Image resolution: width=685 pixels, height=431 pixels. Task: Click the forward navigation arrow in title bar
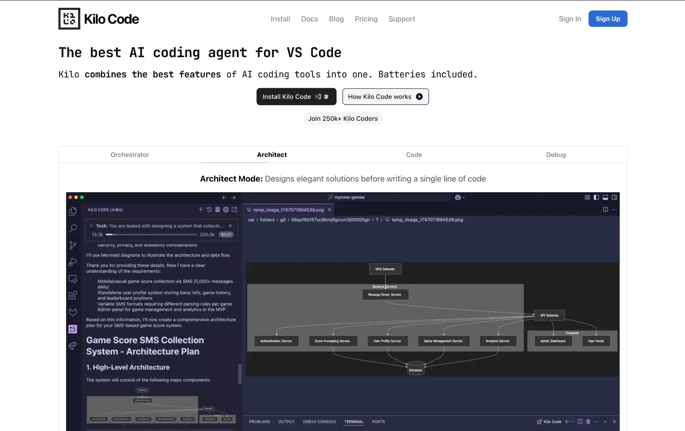[233, 197]
